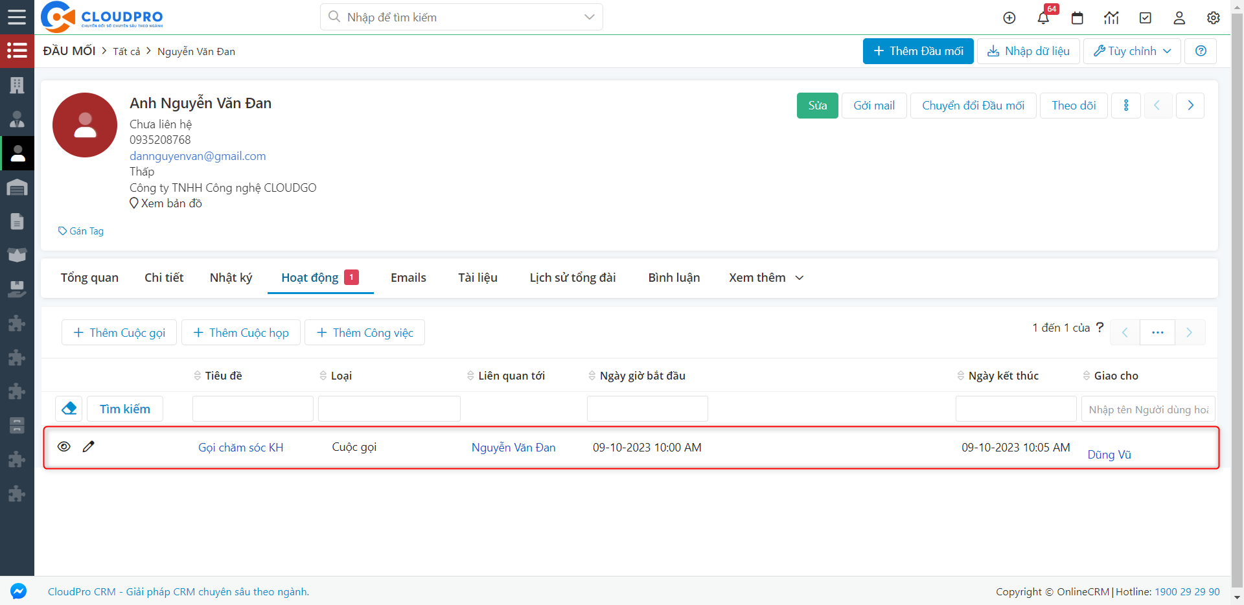Switch to Emails tab
Screen dimensions: 1244x605
[408, 278]
